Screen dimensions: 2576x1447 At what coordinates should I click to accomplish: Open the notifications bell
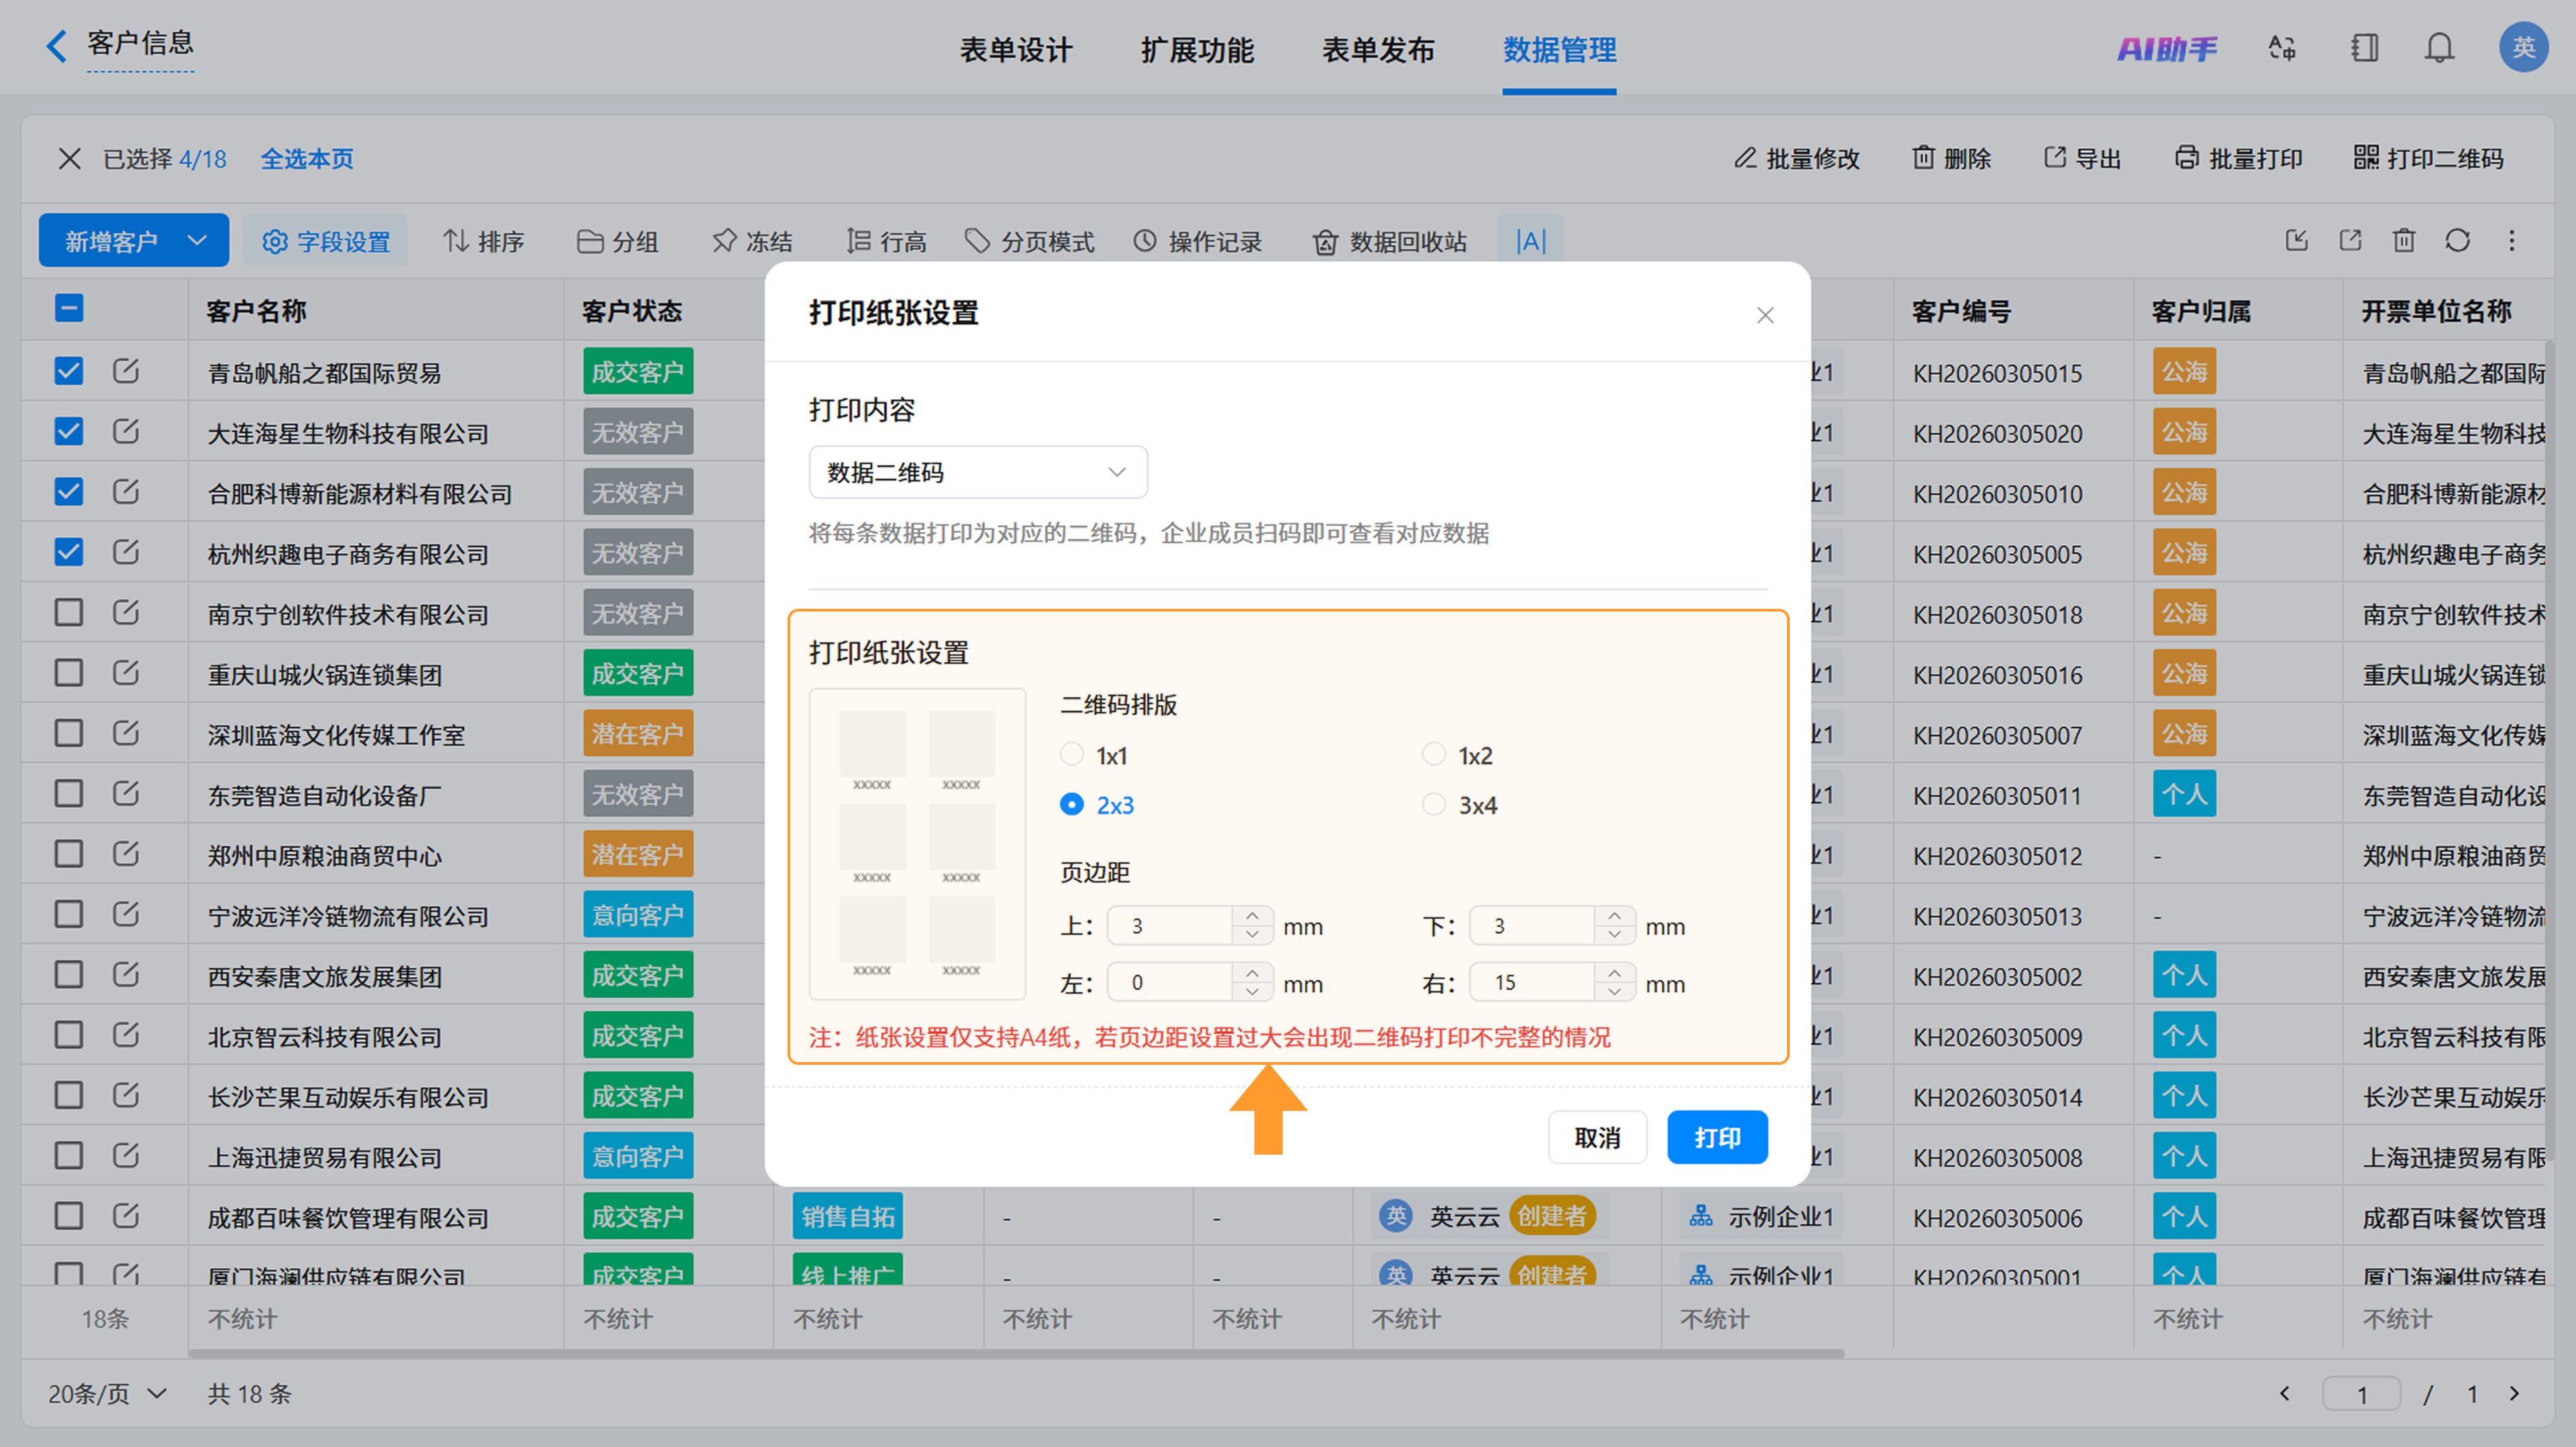pyautogui.click(x=2440, y=48)
